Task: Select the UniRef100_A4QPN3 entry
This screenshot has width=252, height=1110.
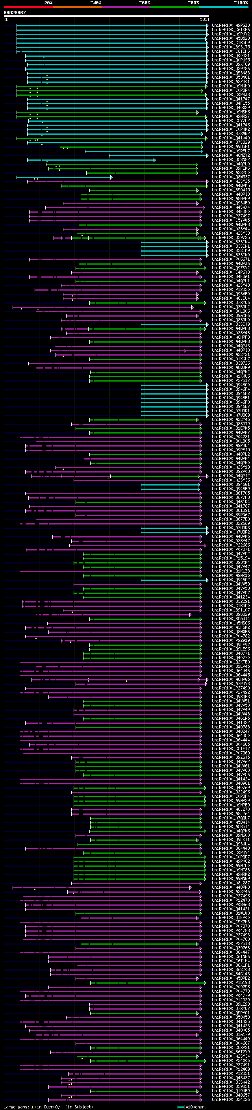Action: pos(231,888)
